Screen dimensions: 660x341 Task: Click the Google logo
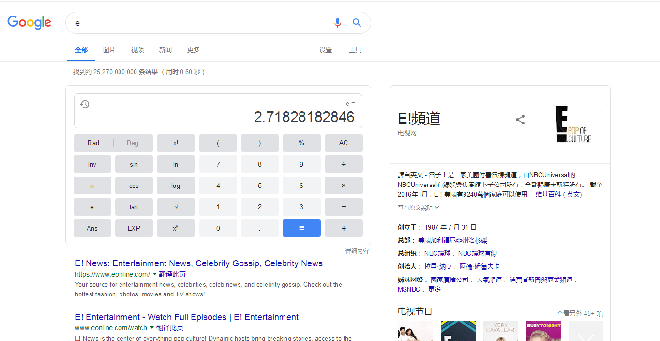coord(29,22)
